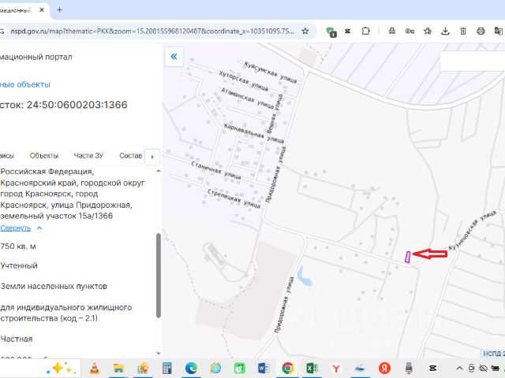Click the nspd.gov.ru address bar
The width and height of the screenshot is (505, 378).
[152, 31]
